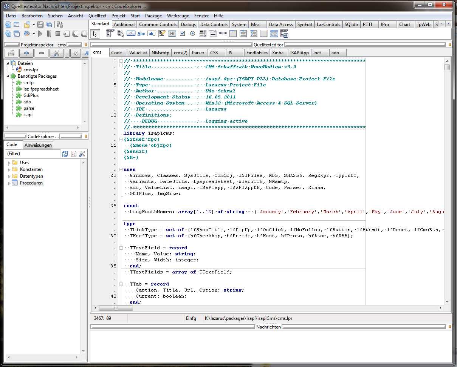Click the plus Add button in Projektinspektor

click(26, 54)
